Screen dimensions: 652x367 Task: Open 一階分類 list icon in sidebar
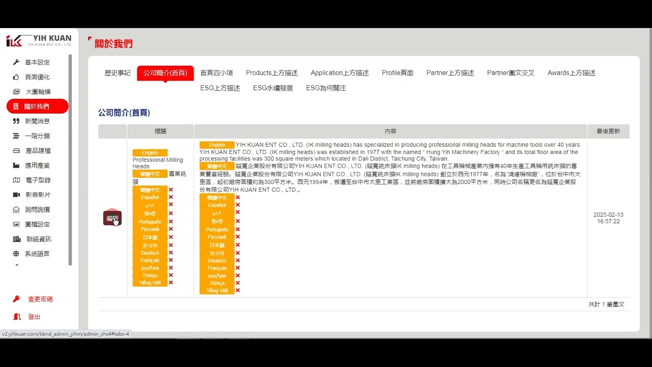(x=16, y=136)
